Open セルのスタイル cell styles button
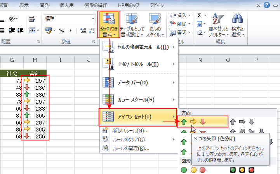The height and width of the screenshot is (174, 280). pyautogui.click(x=155, y=24)
